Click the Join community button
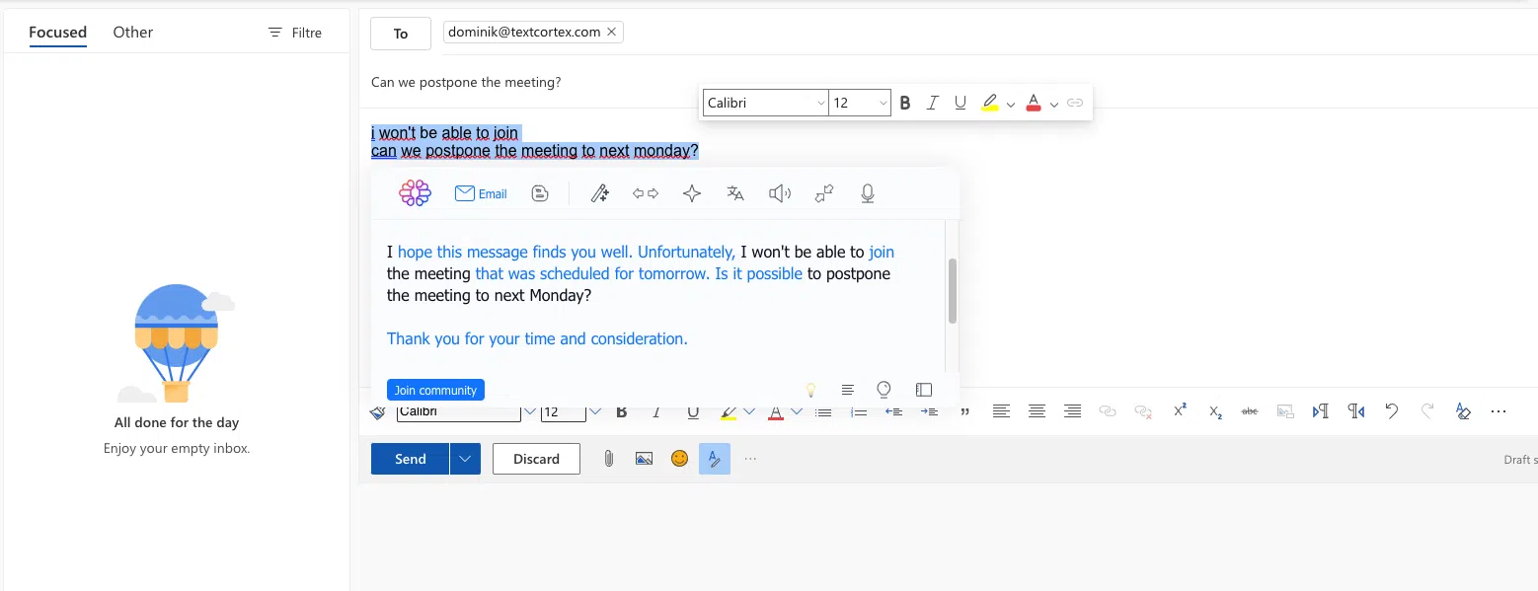1538x591 pixels. pos(435,390)
